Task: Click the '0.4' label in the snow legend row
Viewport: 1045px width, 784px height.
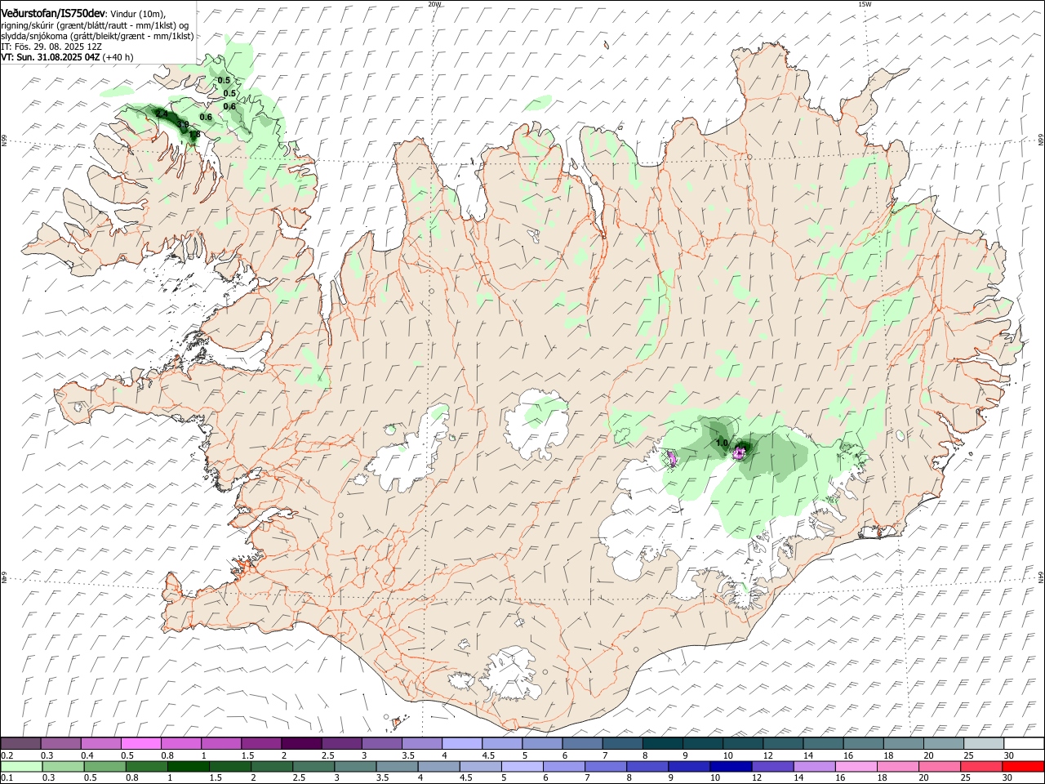Action: pos(88,755)
